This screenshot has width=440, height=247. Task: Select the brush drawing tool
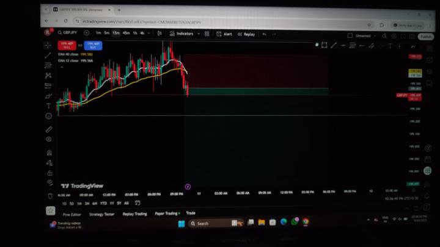(x=48, y=96)
